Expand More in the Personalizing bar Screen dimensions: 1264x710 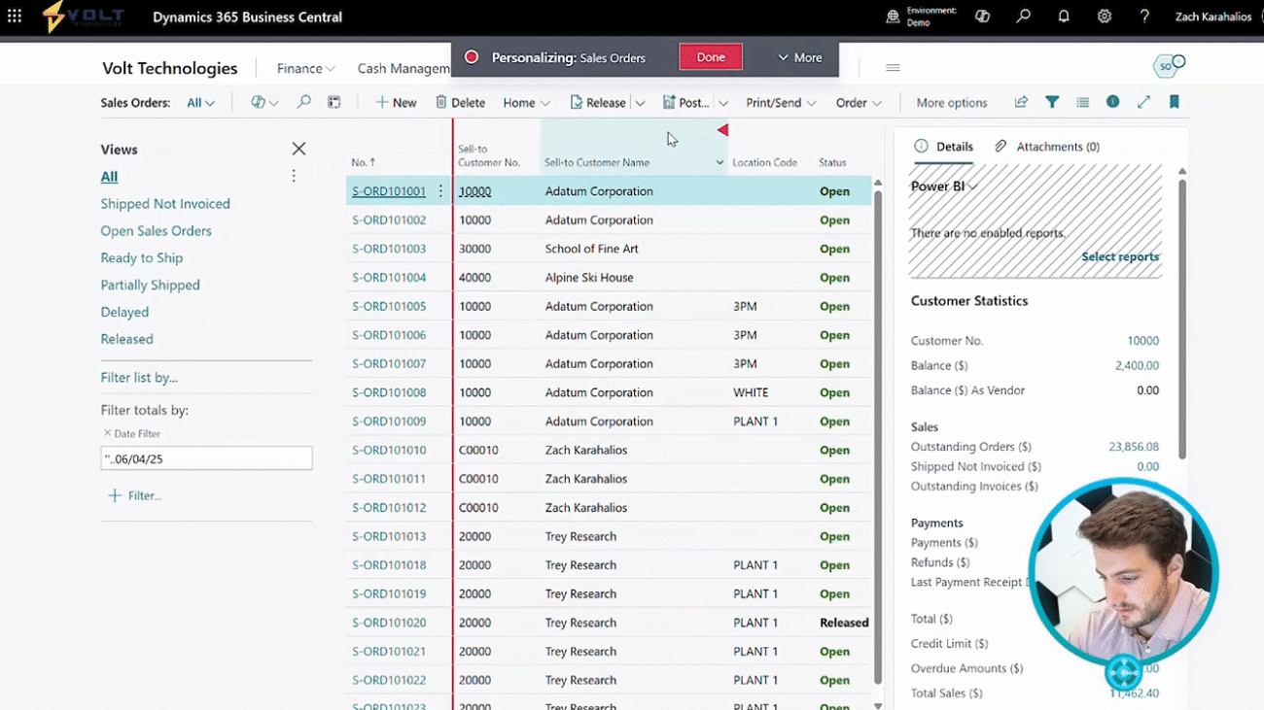[799, 57]
